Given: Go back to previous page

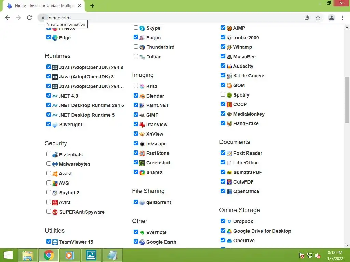Looking at the screenshot, I should click(8, 18).
